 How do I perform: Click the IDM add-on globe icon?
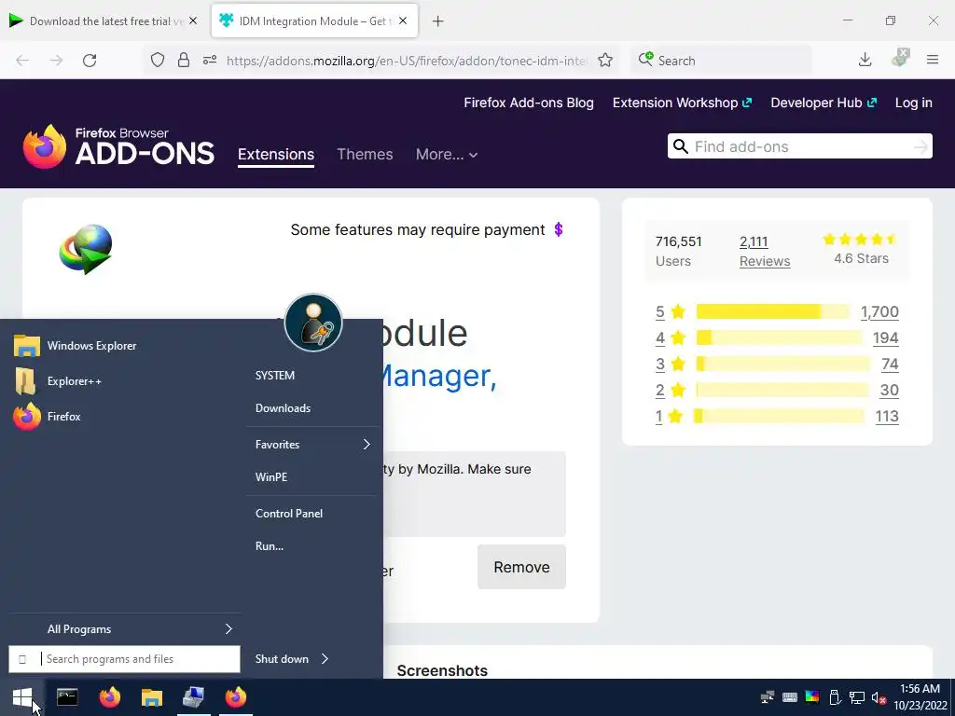(x=85, y=249)
